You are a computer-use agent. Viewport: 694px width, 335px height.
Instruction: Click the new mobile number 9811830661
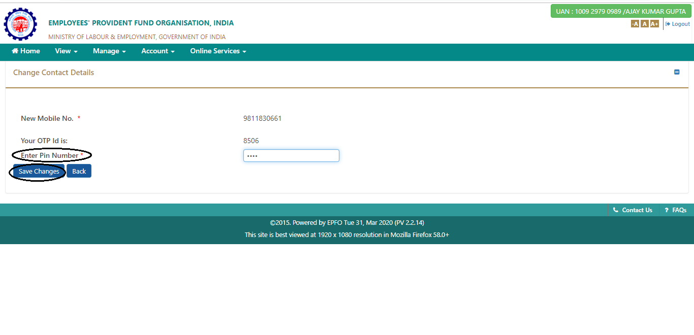coord(262,119)
